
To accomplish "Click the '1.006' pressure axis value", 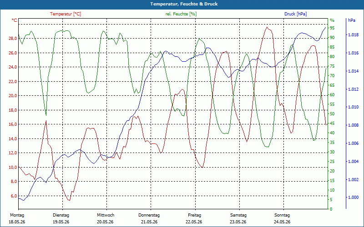I will 353,143.
